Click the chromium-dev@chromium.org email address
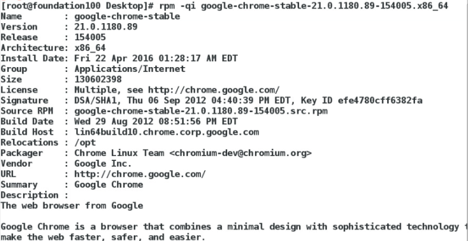This screenshot has height=241, width=468. coord(241,153)
